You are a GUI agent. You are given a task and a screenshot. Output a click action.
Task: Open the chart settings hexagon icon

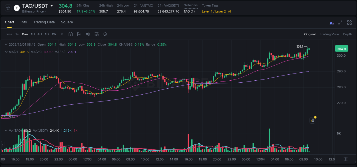coord(105,34)
